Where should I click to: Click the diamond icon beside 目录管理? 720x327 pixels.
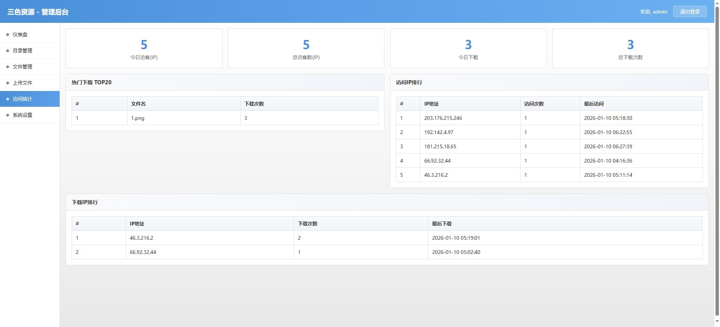tap(7, 51)
